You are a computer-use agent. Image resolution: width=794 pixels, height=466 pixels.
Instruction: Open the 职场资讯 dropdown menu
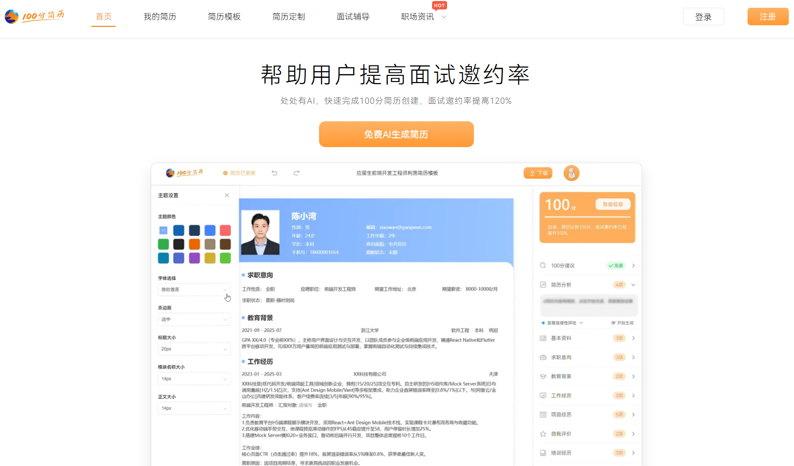[x=423, y=16]
